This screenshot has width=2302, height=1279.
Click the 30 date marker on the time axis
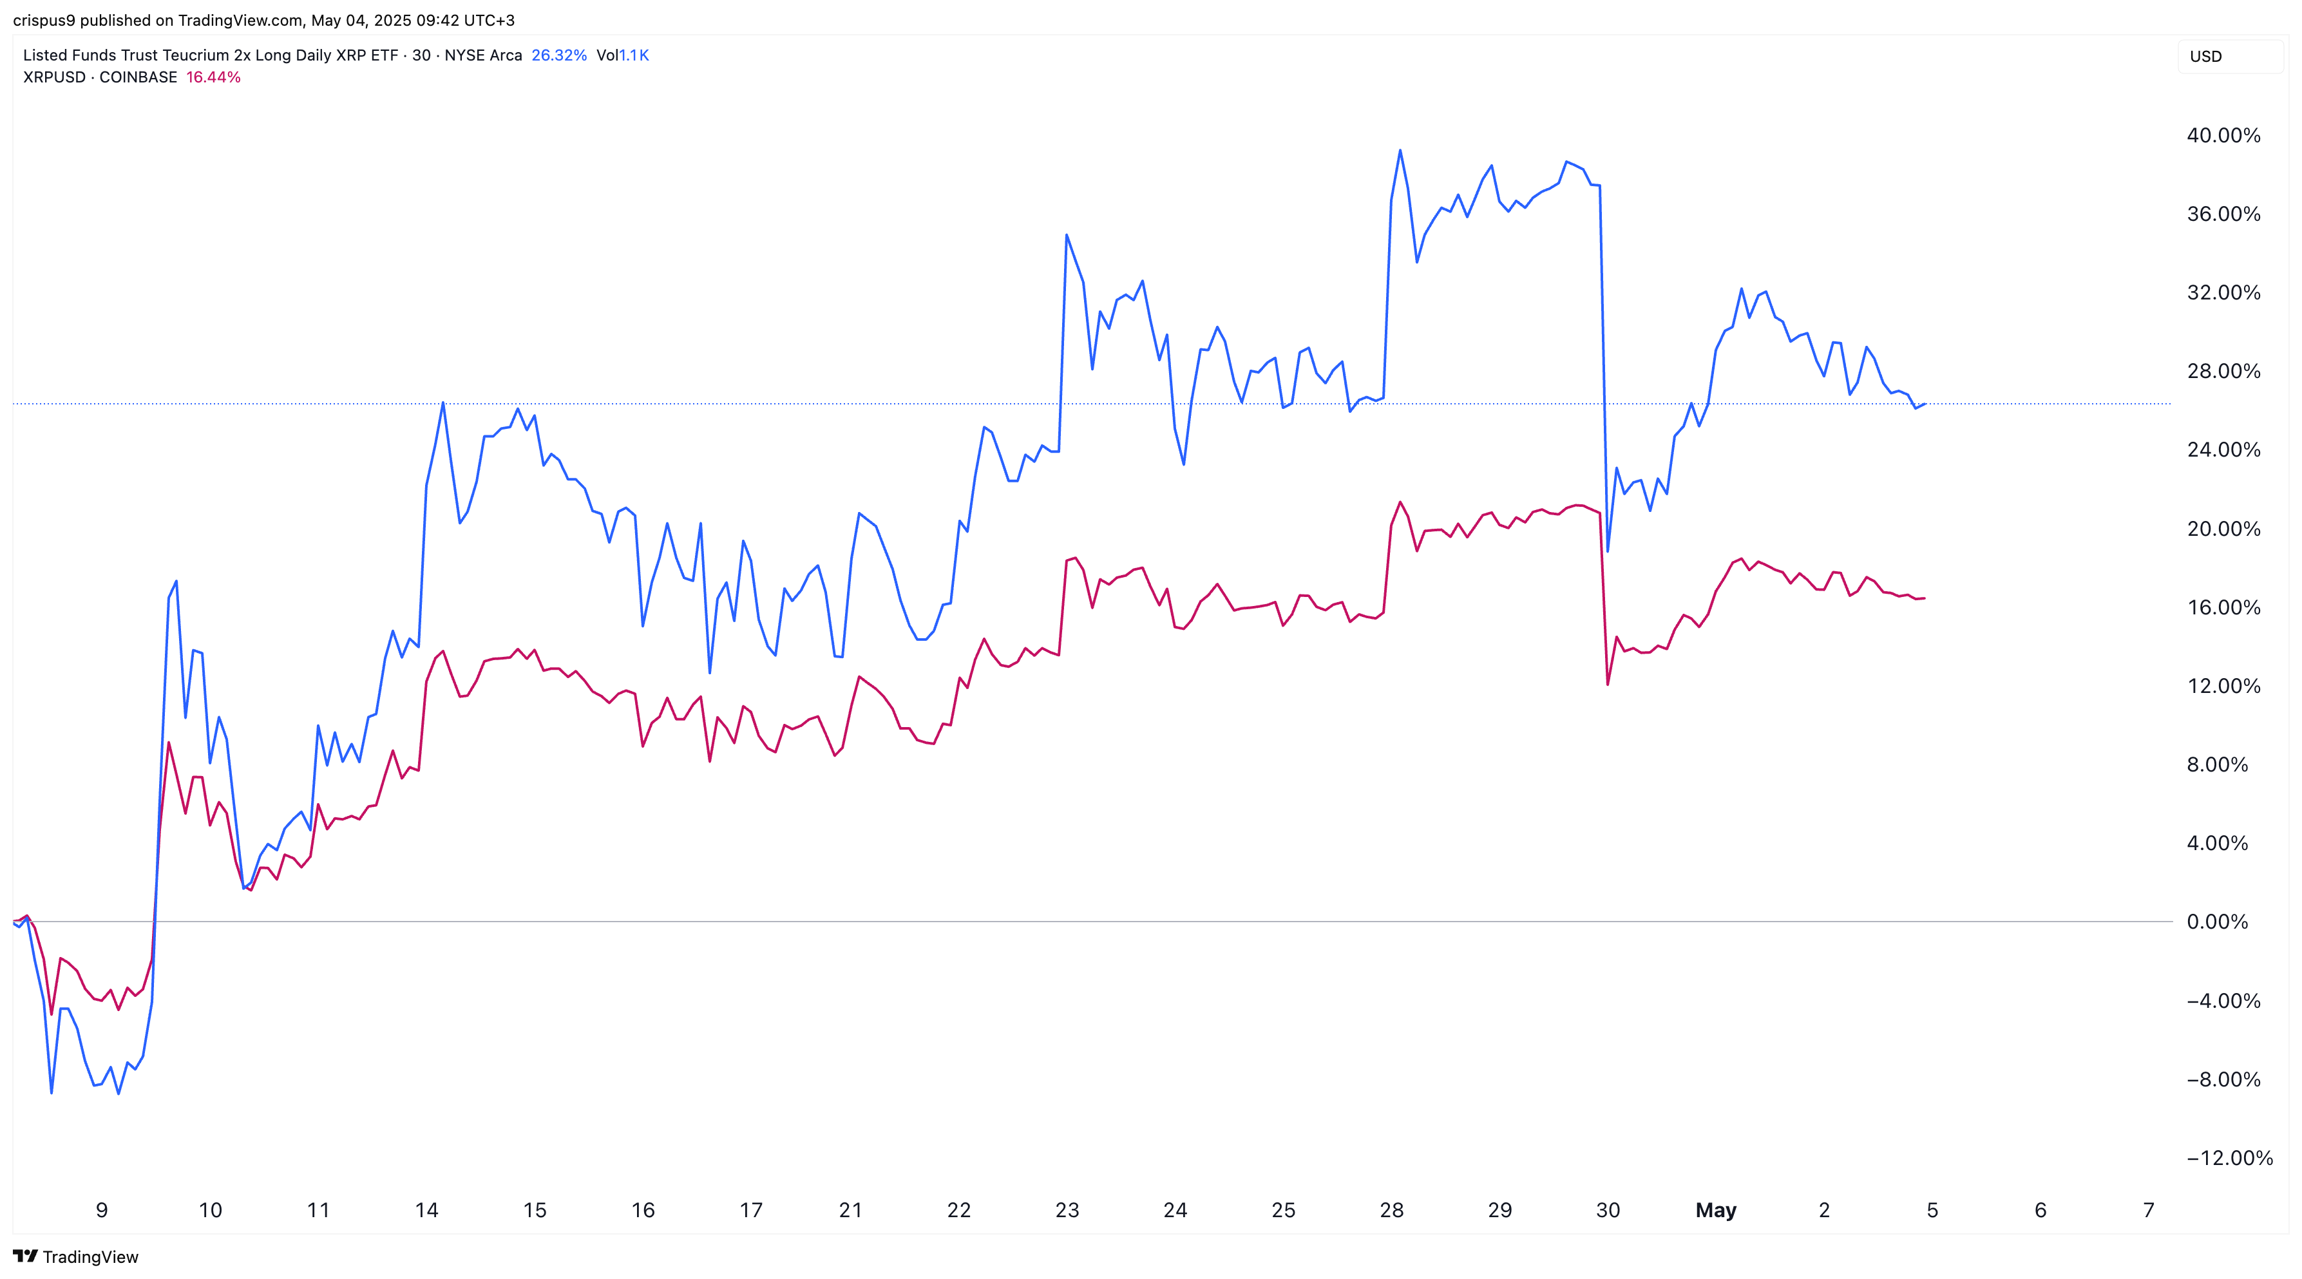pos(1608,1210)
